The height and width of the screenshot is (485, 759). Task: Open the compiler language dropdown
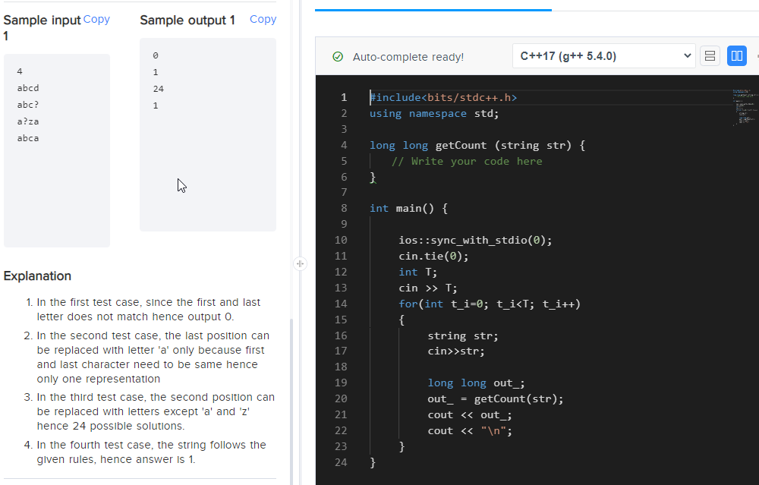(x=603, y=55)
